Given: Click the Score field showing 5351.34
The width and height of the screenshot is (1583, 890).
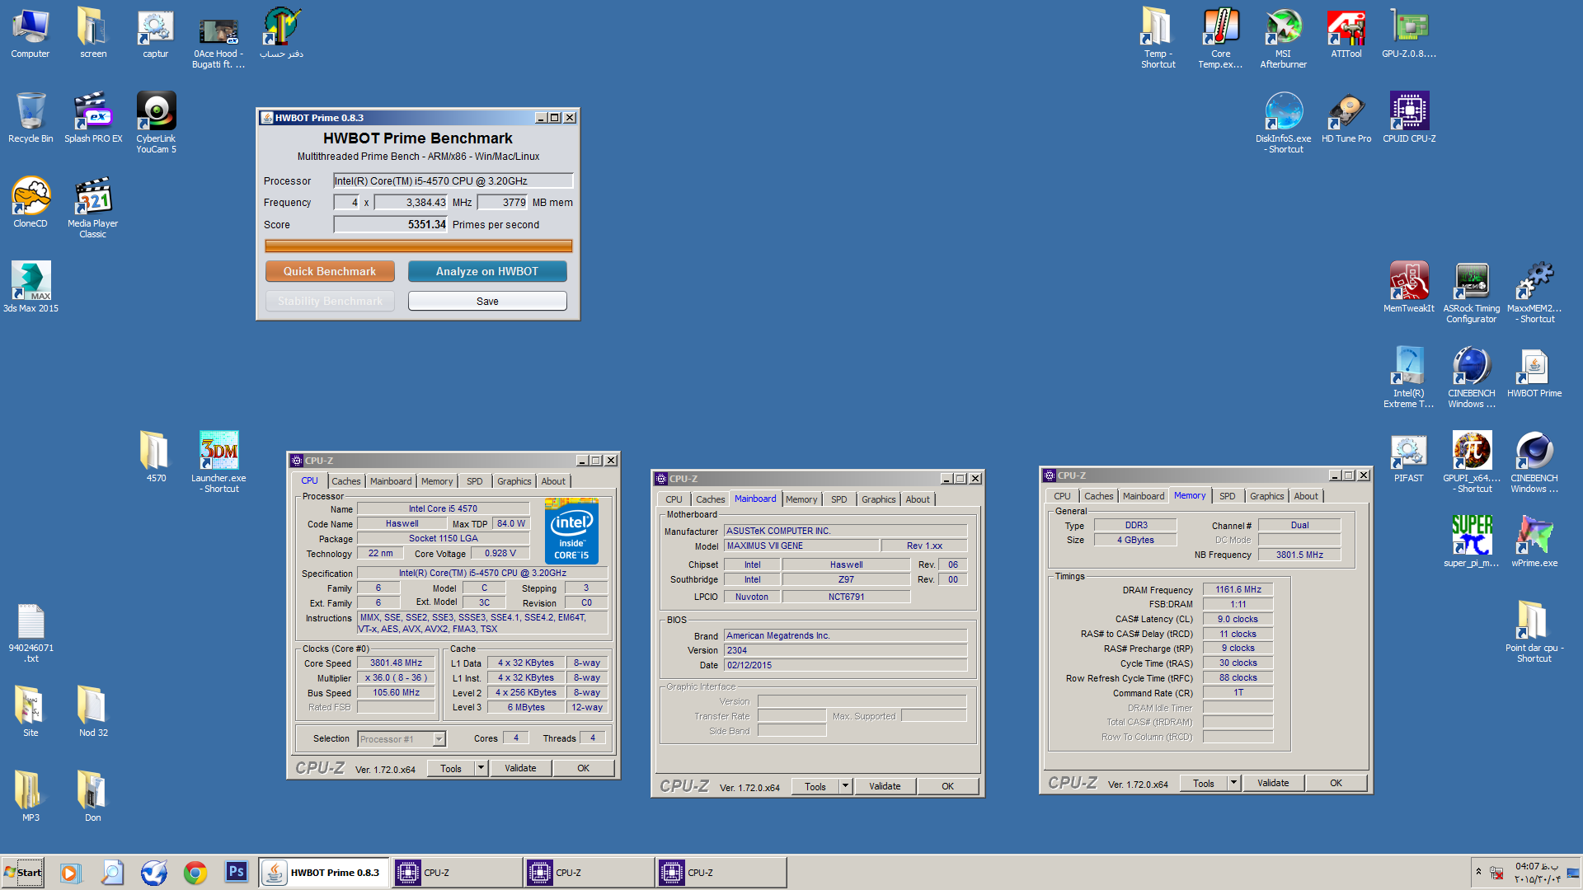Looking at the screenshot, I should tap(390, 224).
